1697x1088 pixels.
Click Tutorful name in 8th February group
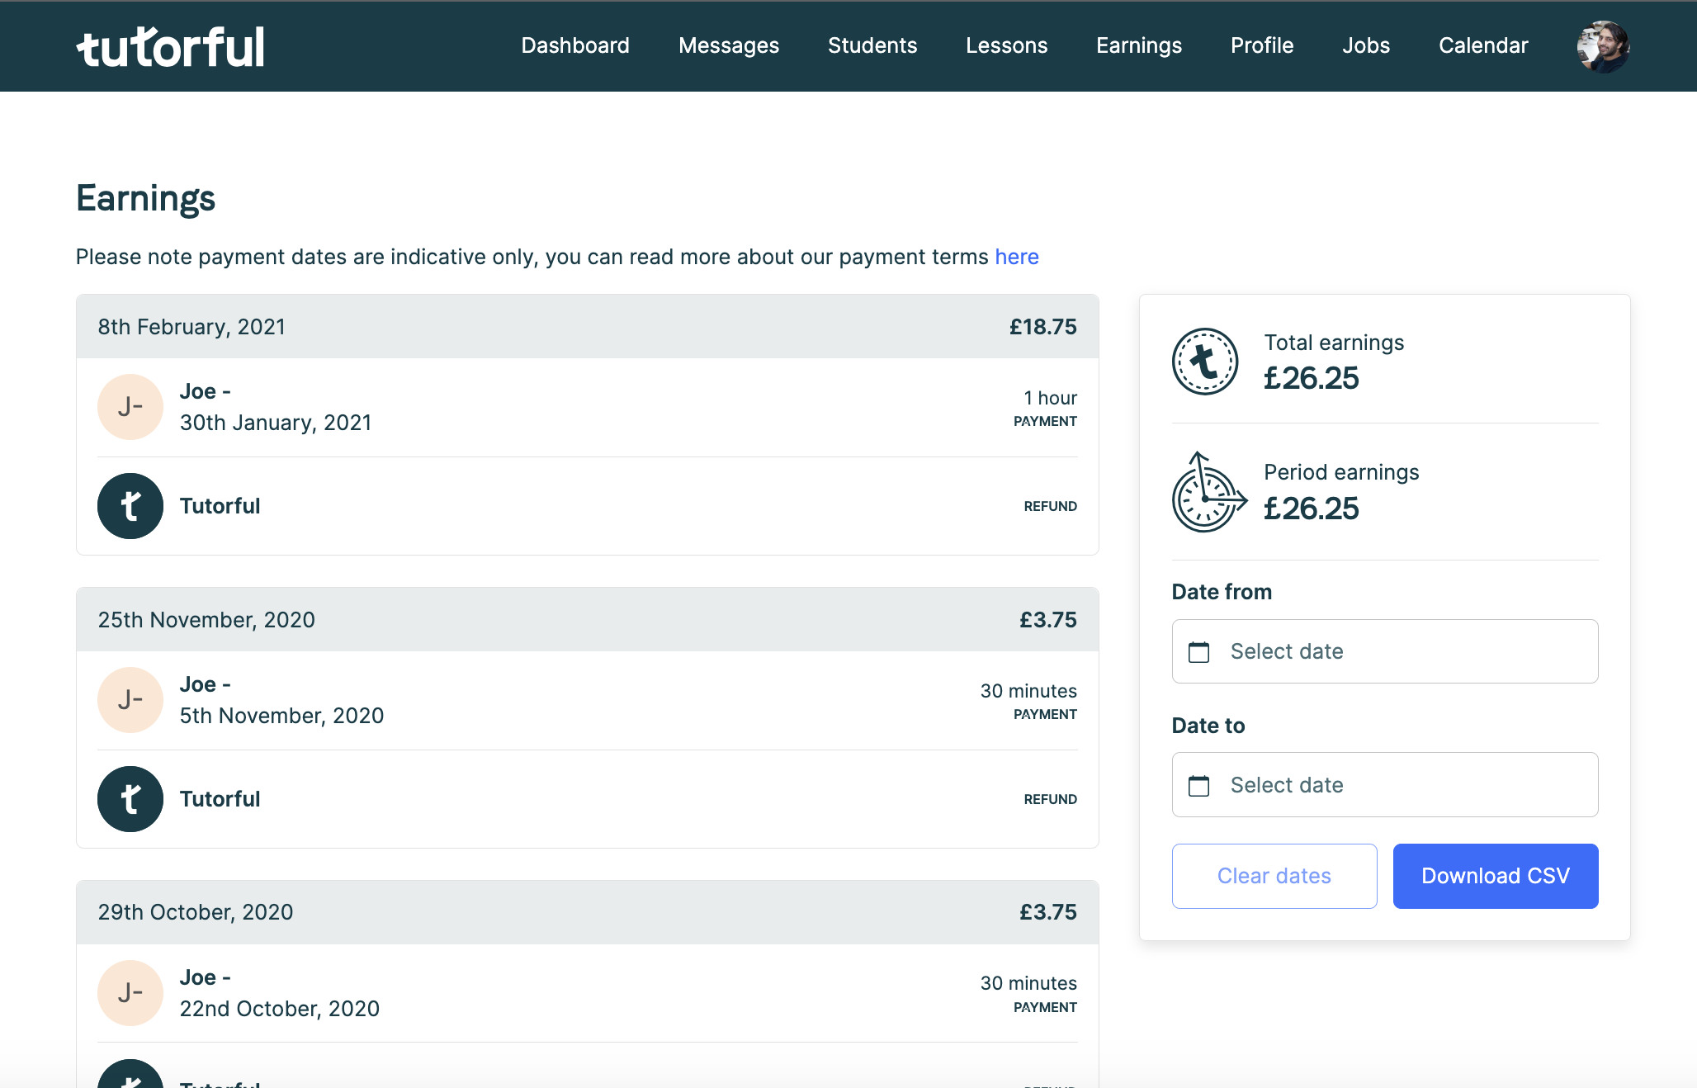click(x=220, y=506)
